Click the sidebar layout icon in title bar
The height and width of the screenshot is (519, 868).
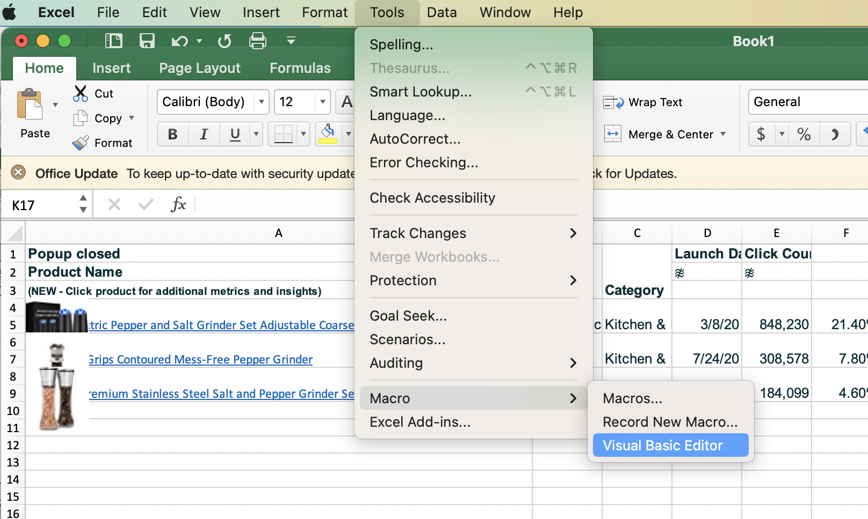pos(114,41)
